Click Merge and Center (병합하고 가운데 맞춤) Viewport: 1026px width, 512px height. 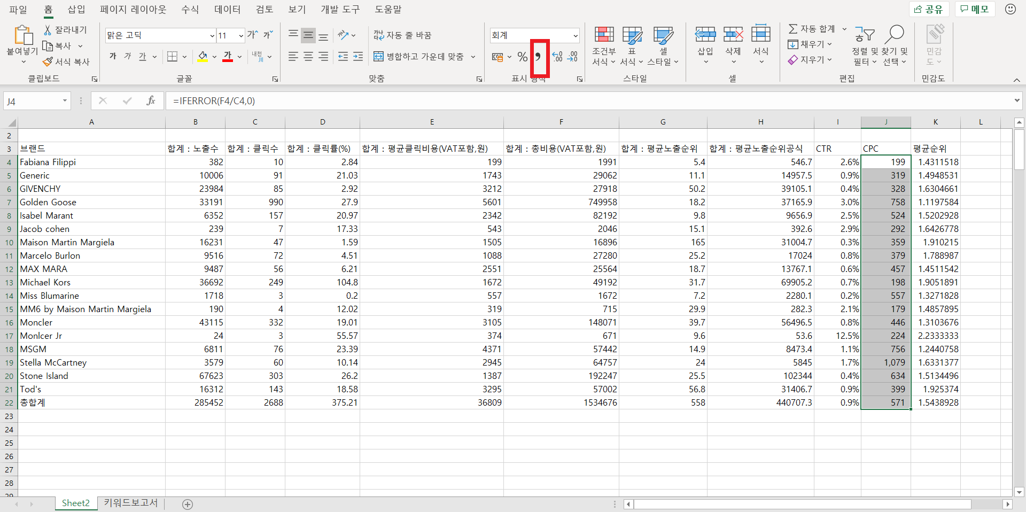[x=418, y=56]
